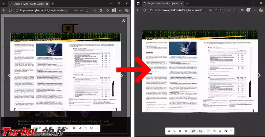The width and height of the screenshot is (265, 137).
Task: Expand the right viewer's three-dot more options
Action: [x=231, y=131]
